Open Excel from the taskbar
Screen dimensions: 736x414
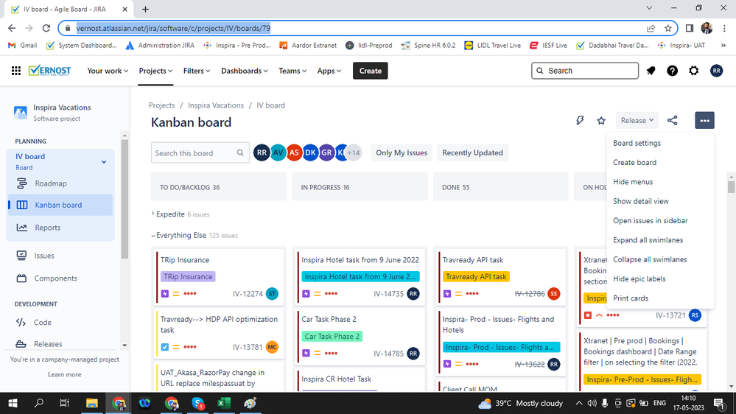tap(224, 403)
